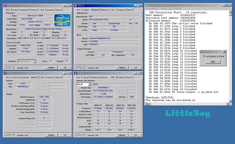The width and height of the screenshot is (235, 144).
Task: Click the Core Voltage value 1.624 V
Action: 47,25
